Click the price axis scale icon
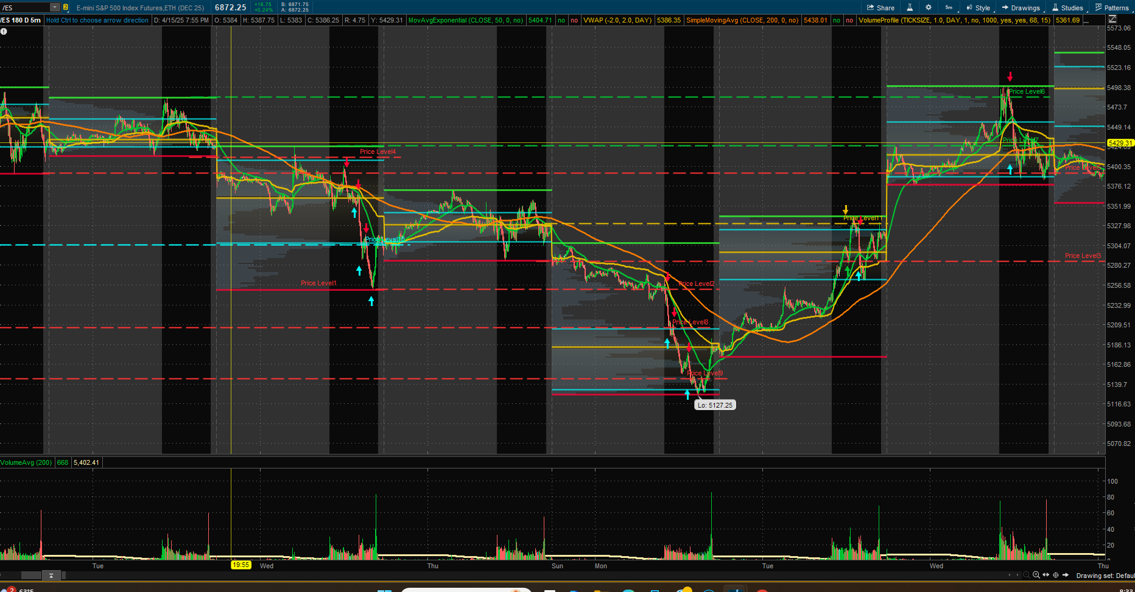Viewport: 1135px width, 592px height. click(1112, 19)
